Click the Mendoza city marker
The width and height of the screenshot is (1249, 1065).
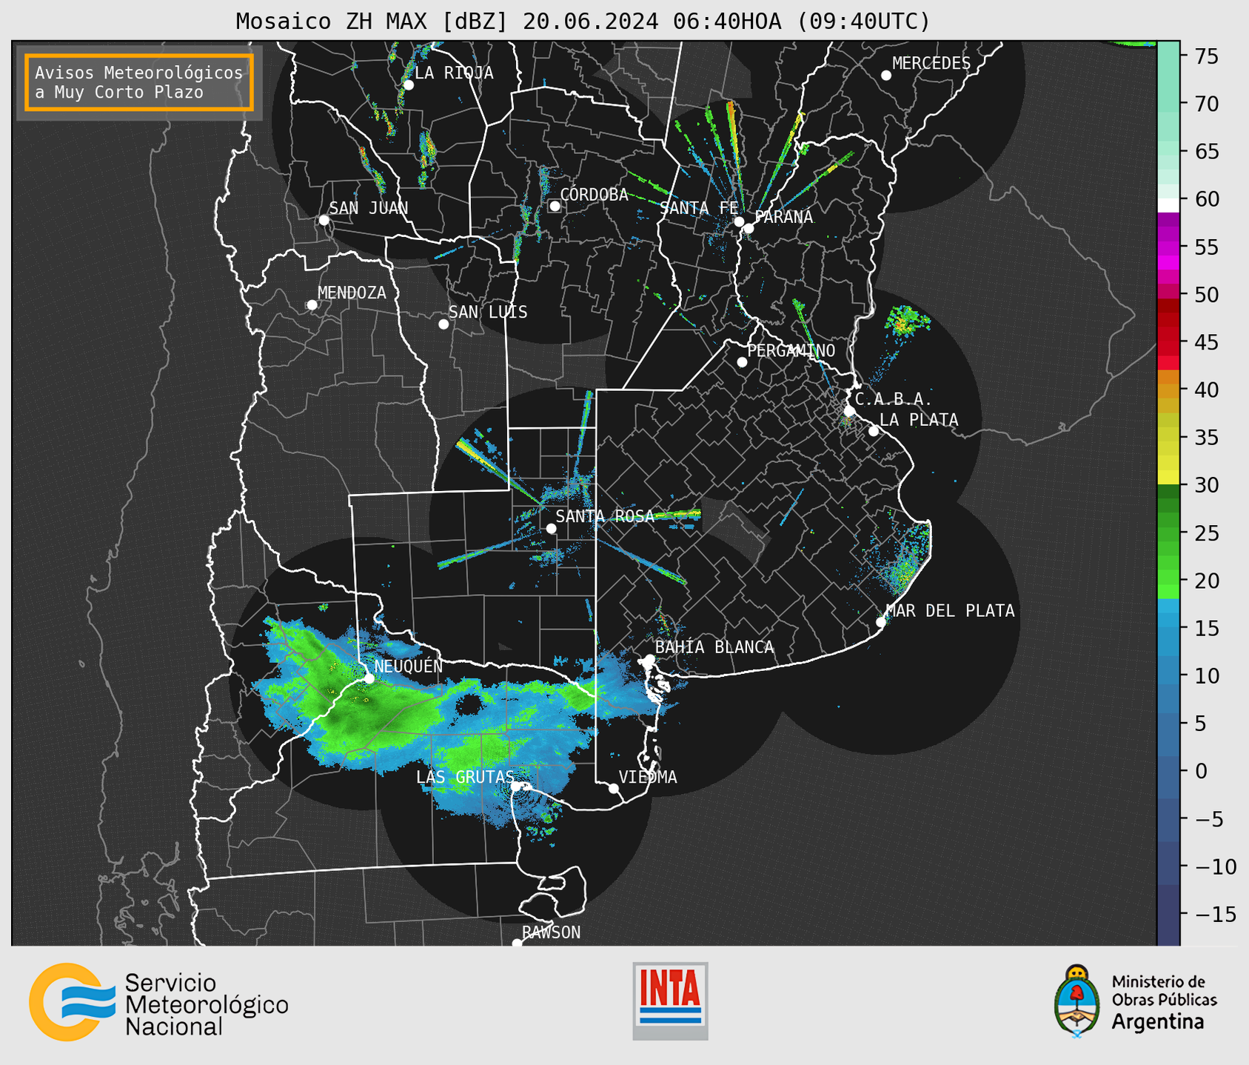click(x=312, y=305)
